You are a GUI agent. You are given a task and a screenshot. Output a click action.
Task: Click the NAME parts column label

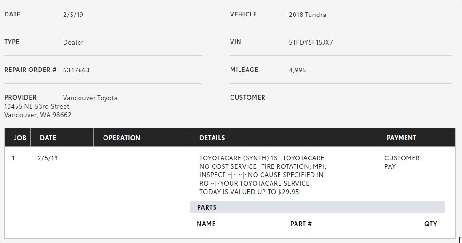206,224
